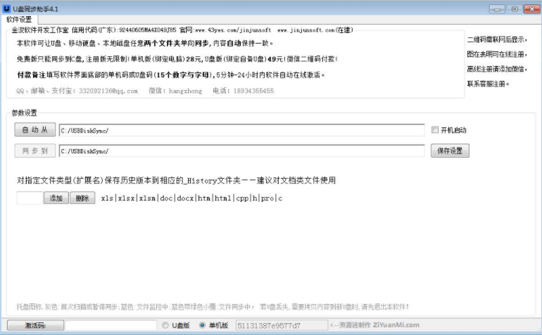
Task: Click the WeChat ID text hangzhong
Action: (185, 91)
